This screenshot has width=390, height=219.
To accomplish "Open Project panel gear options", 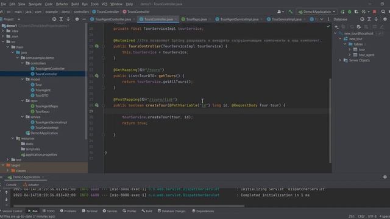I will pos(77,19).
